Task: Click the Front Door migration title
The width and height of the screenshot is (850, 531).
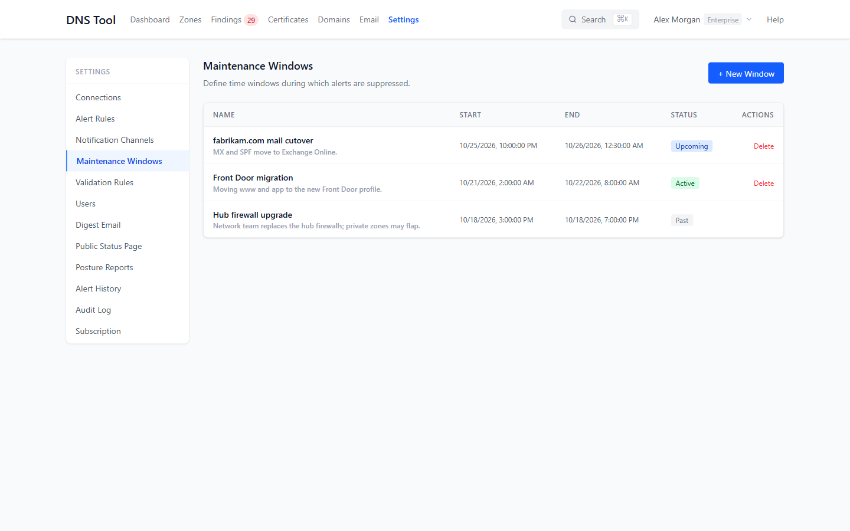Action: coord(253,178)
